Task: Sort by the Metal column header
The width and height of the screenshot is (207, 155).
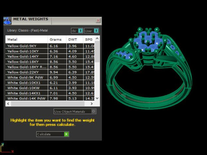Action: tap(26, 40)
